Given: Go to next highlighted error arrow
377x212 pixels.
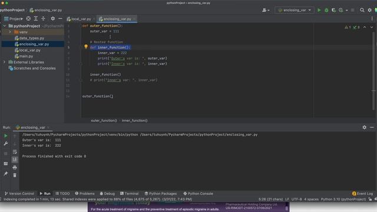Looking at the screenshot, I should (x=372, y=28).
